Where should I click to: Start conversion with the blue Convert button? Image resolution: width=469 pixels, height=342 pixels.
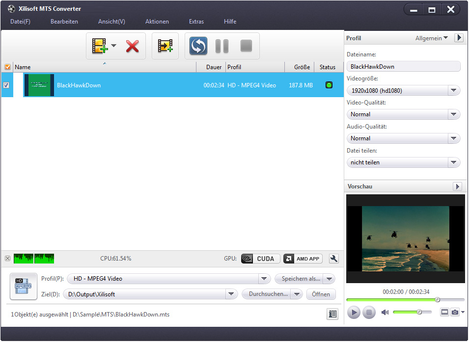point(198,46)
